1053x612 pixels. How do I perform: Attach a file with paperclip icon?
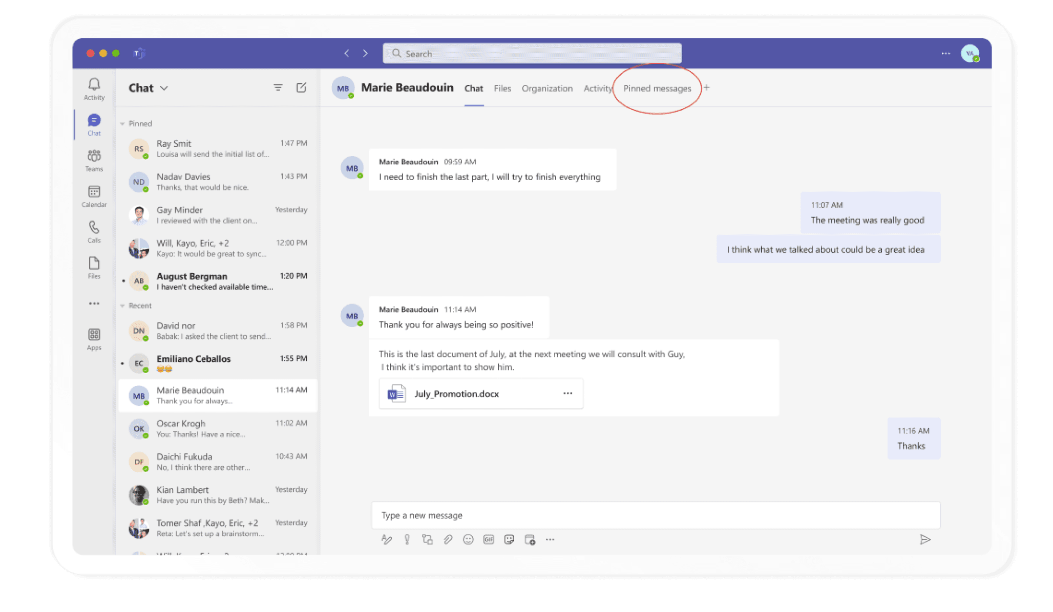tap(448, 539)
